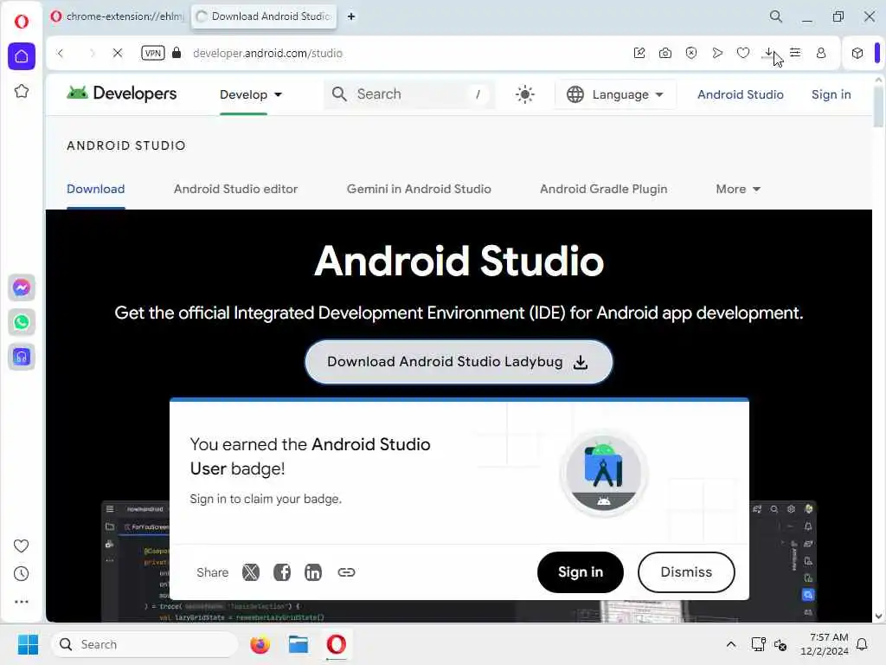
Task: Open sidebar three-dot setup menu
Action: (21, 602)
